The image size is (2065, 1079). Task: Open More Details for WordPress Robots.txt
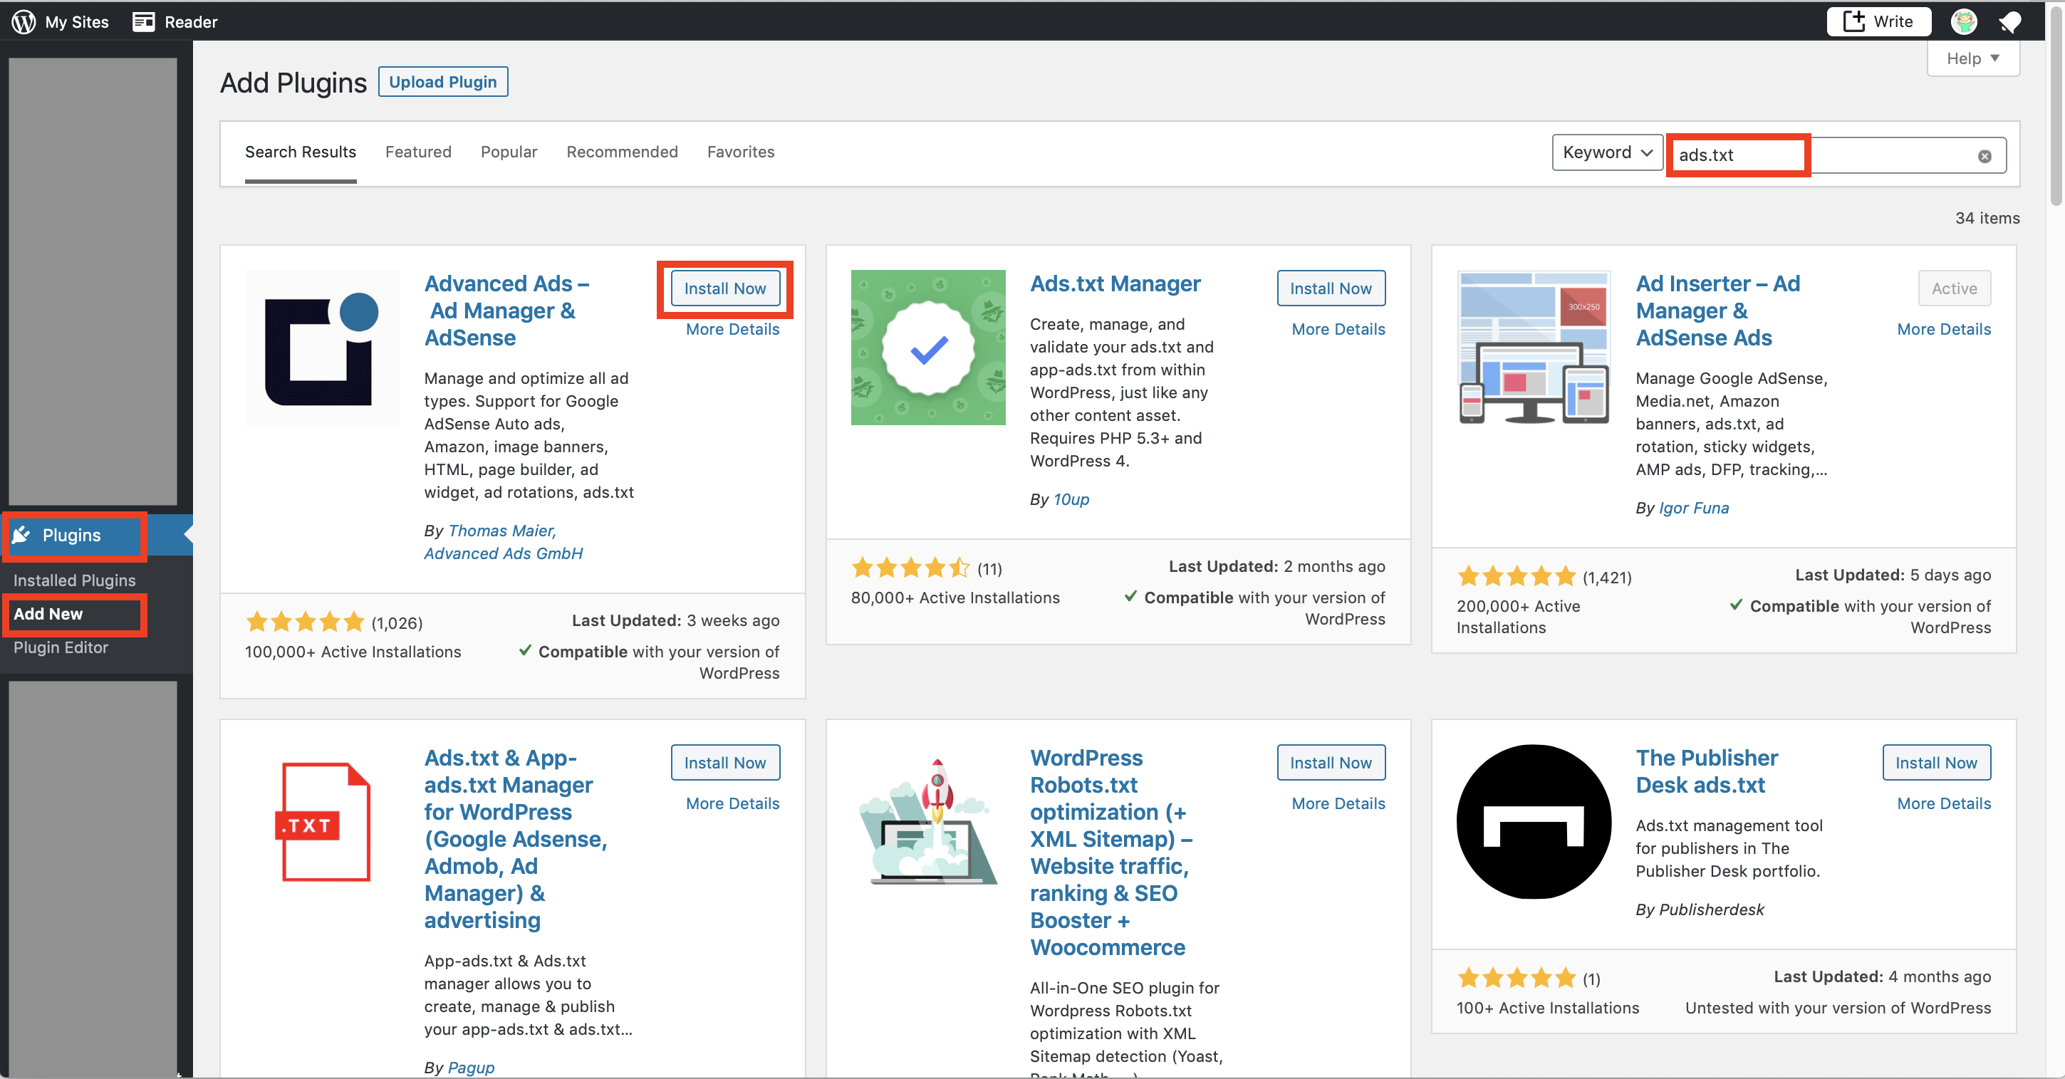point(1338,804)
